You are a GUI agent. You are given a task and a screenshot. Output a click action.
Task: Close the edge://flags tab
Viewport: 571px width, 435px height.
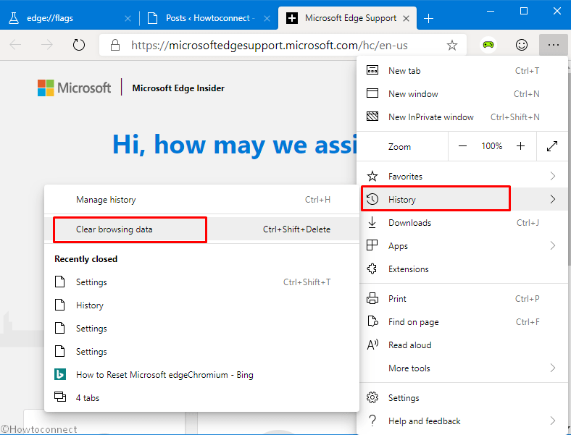click(x=128, y=18)
